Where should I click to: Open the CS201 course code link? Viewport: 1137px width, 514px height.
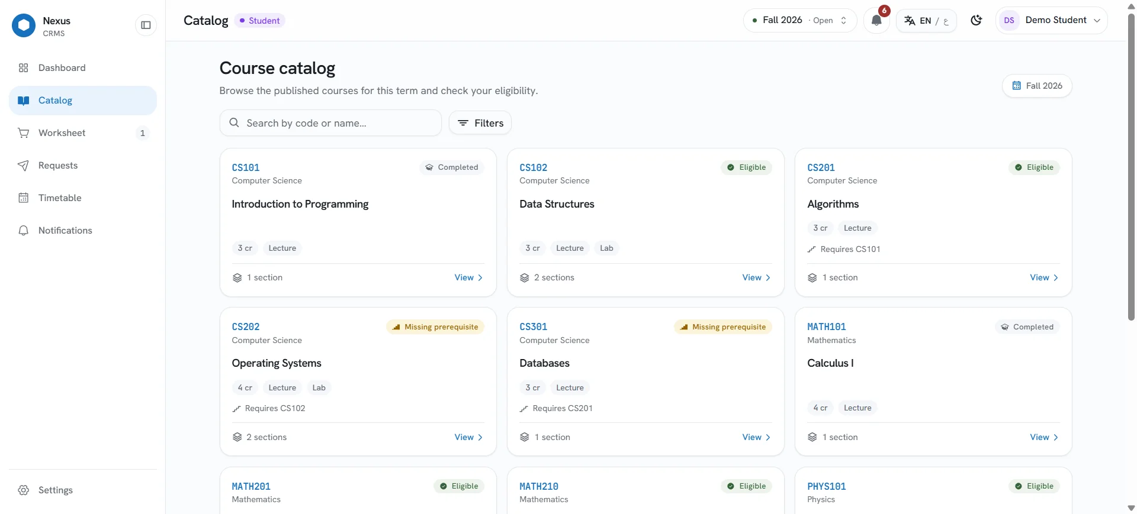point(821,167)
